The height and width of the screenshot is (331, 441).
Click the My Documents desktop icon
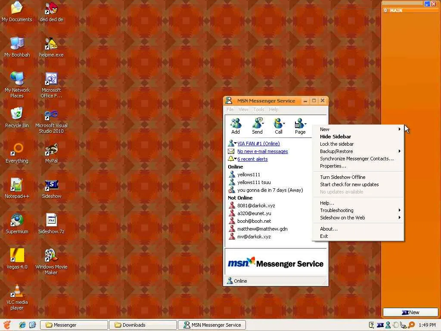pyautogui.click(x=17, y=11)
